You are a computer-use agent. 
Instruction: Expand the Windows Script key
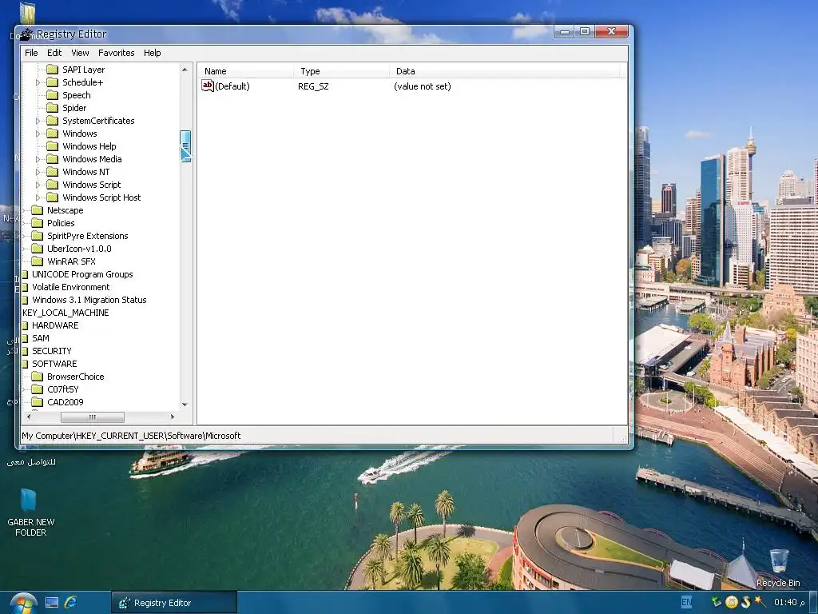tap(38, 185)
